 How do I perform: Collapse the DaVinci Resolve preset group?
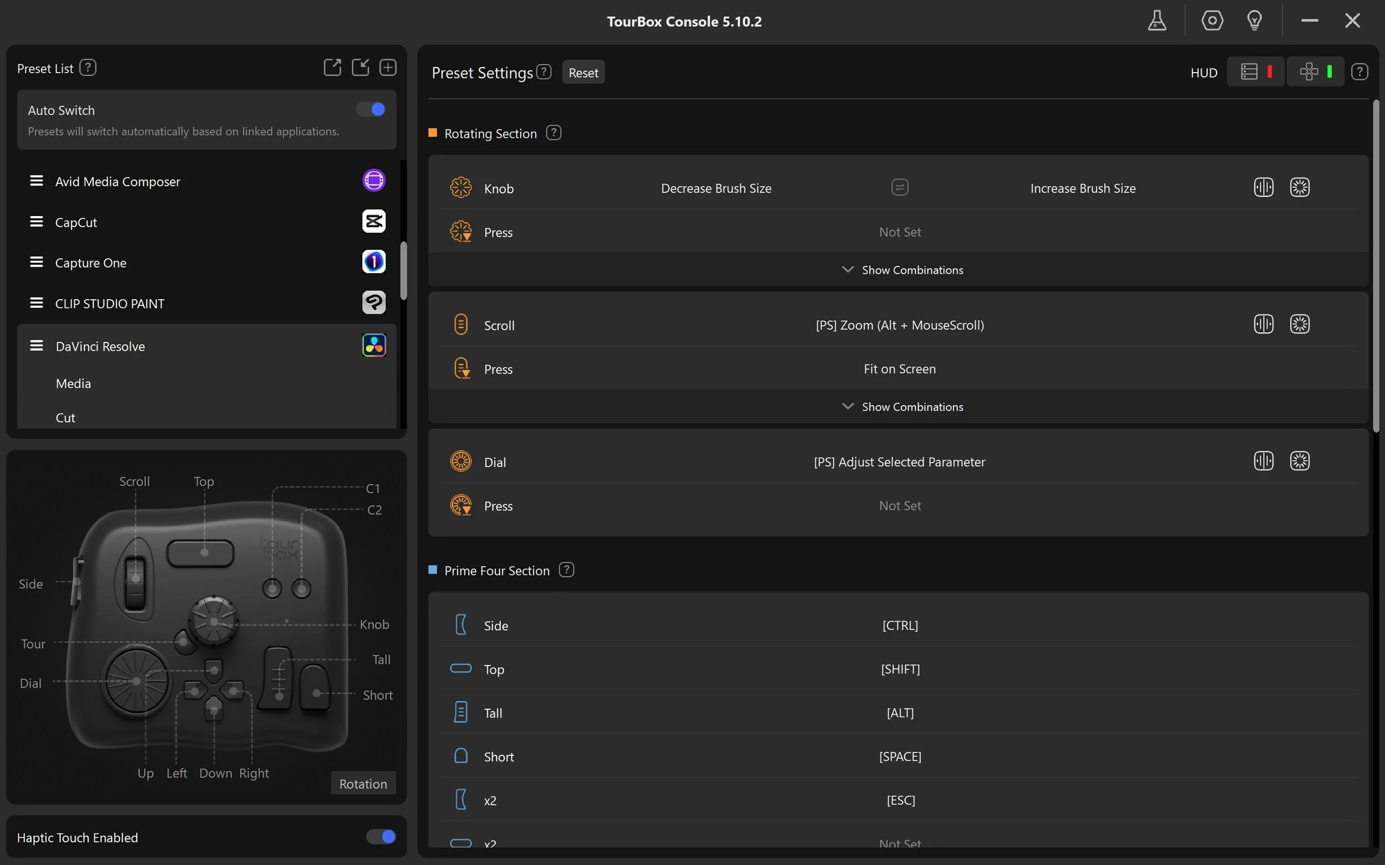pyautogui.click(x=100, y=346)
